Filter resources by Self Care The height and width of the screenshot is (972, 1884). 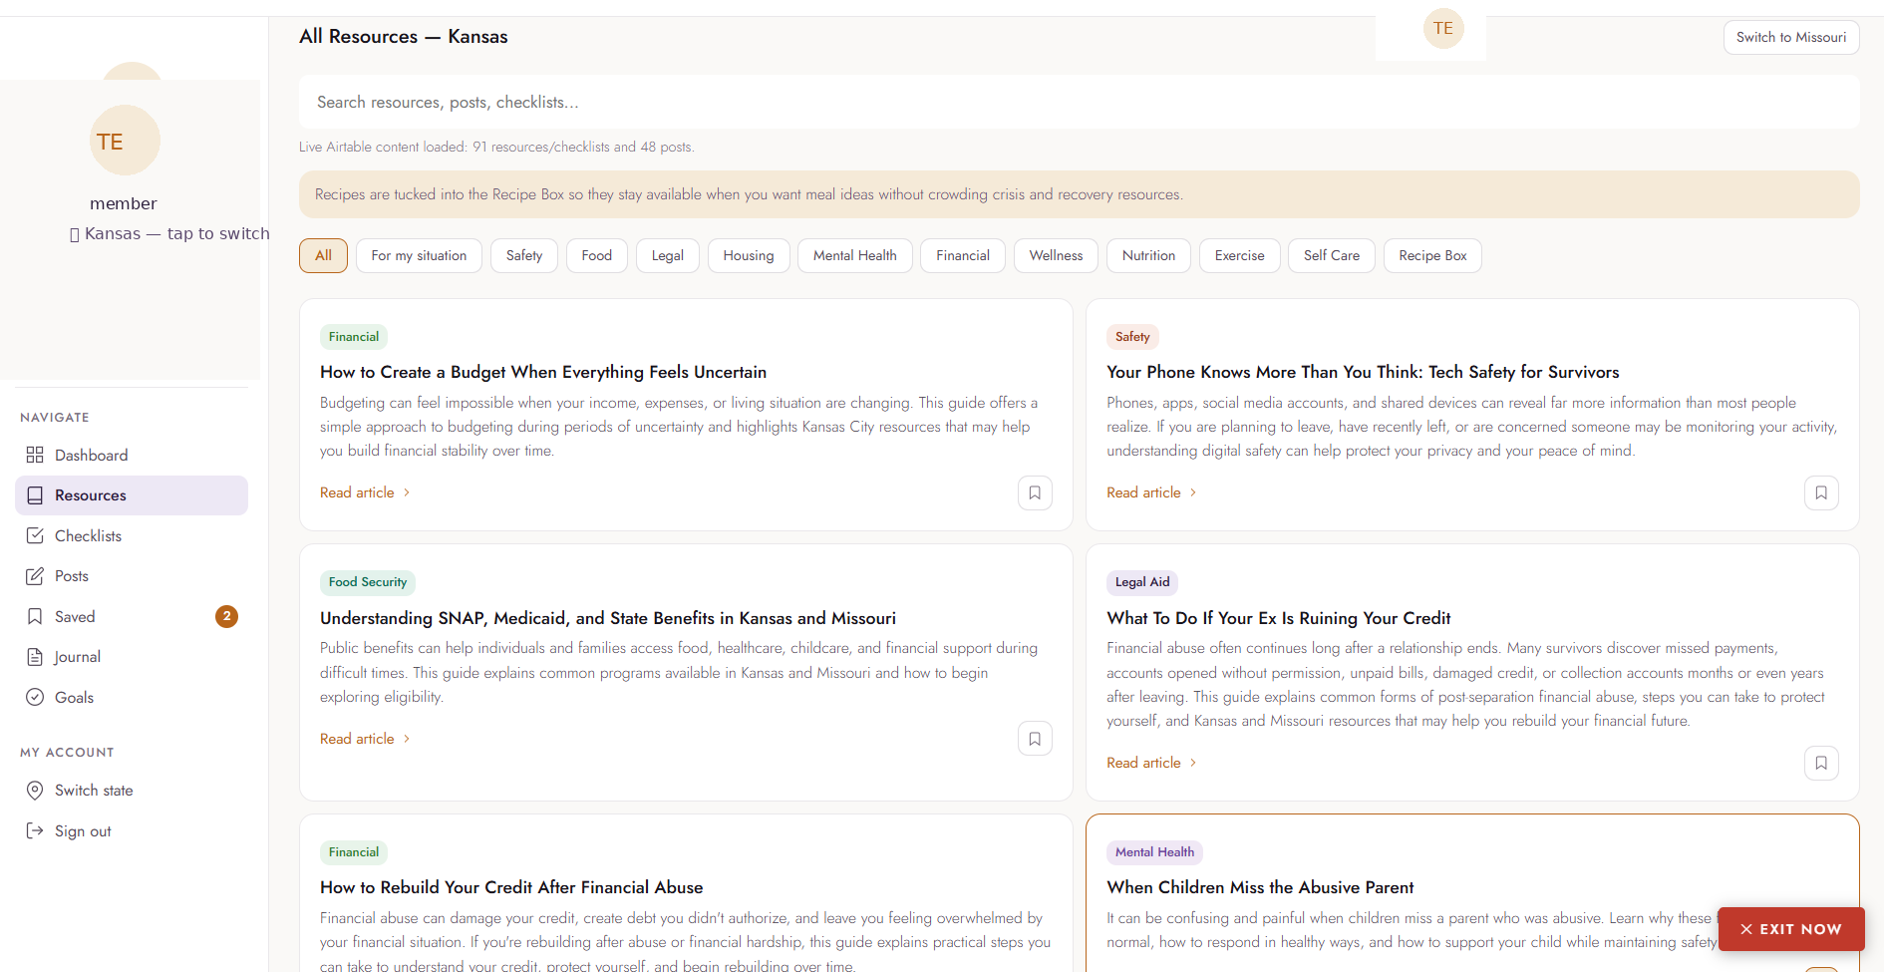(1332, 255)
